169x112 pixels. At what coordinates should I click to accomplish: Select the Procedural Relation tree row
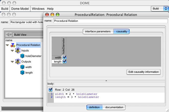28,45
